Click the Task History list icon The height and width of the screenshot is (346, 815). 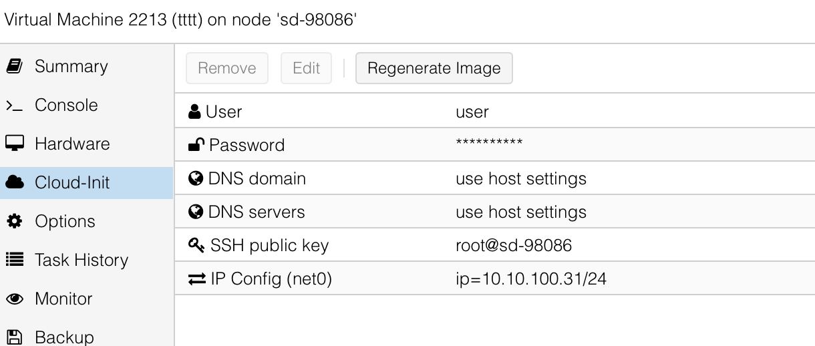click(15, 260)
